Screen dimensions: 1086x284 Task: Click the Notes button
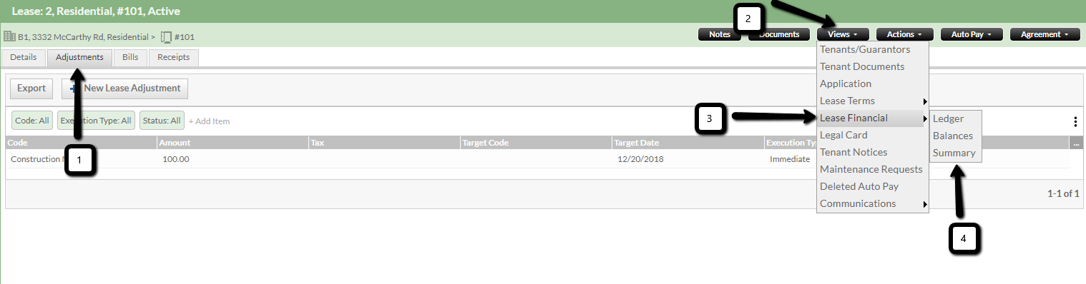tap(720, 34)
